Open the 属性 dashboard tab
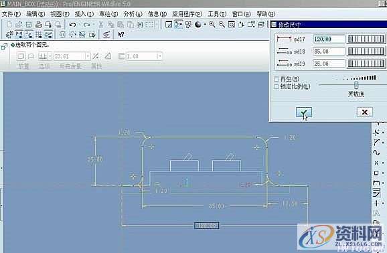This screenshot has height=253, width=387. pyautogui.click(x=96, y=66)
